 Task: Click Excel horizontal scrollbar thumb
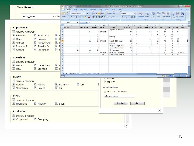[165, 74]
